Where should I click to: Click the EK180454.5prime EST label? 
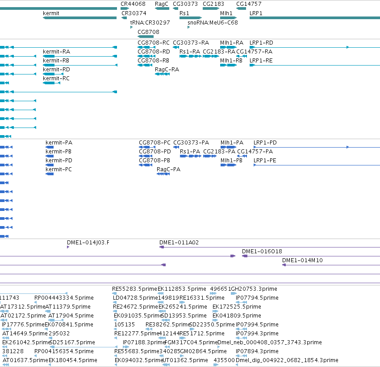[73, 360]
